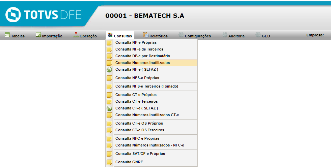The width and height of the screenshot is (331, 167).
Task: Click the TOTVS DFE logo
Action: point(43,15)
